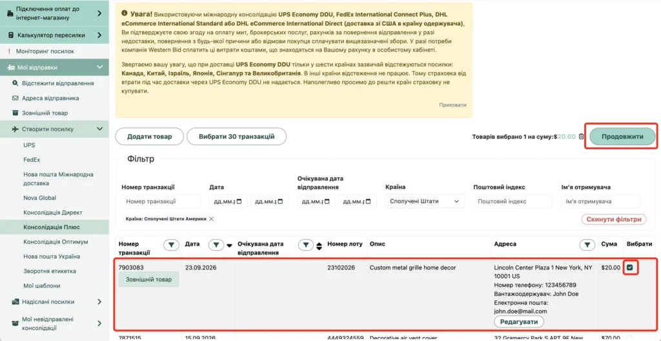661x341 pixels.
Task: Click the icon beside Мої невідправлені консолідації
Action: pos(15,324)
